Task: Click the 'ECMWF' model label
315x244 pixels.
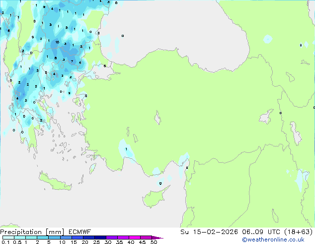Action: 80,232
